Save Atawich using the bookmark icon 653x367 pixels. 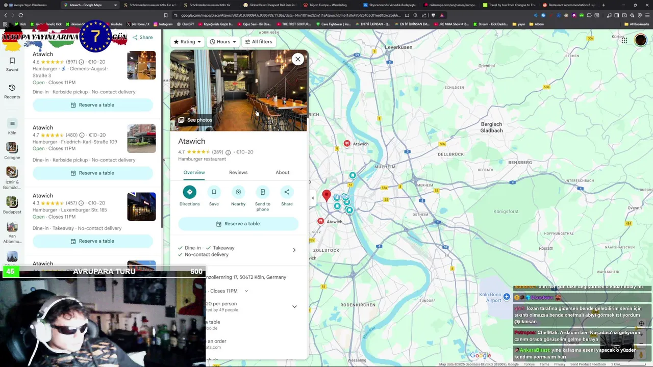214,192
